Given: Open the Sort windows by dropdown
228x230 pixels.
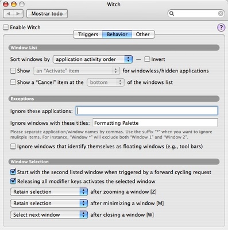Looking at the screenshot, I should tap(92, 59).
